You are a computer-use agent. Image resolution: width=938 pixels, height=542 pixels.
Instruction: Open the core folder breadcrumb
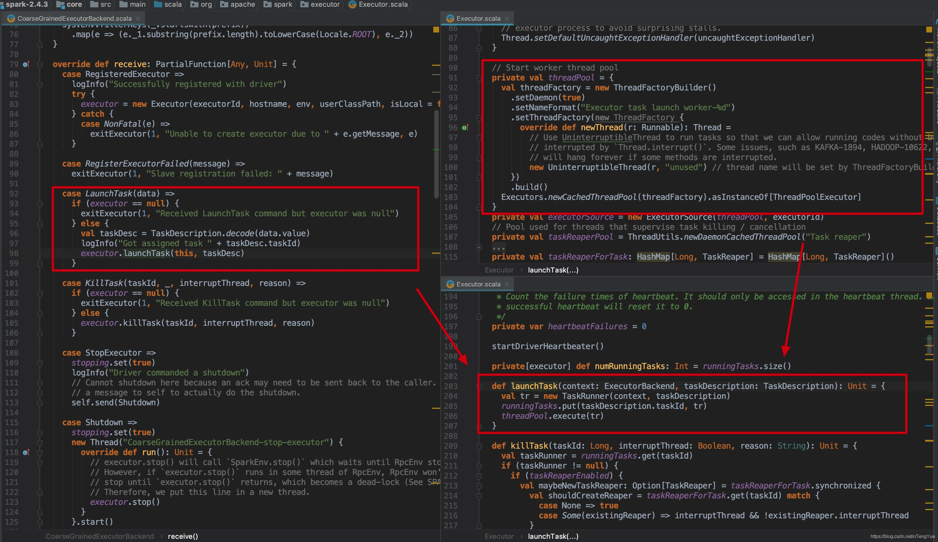[69, 4]
